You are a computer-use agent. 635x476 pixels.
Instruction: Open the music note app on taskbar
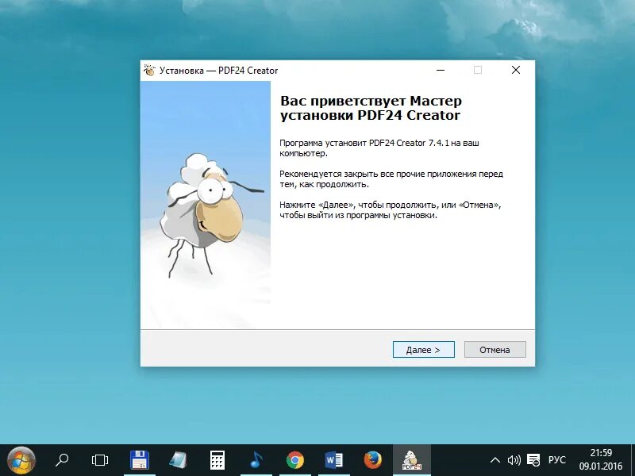pos(256,460)
